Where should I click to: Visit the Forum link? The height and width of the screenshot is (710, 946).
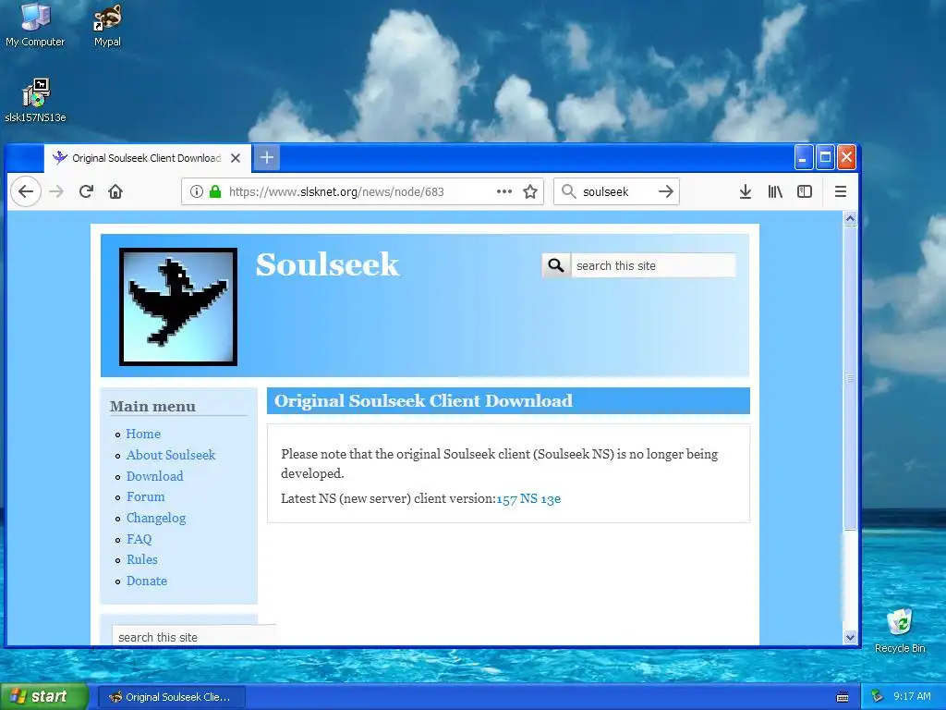(145, 496)
